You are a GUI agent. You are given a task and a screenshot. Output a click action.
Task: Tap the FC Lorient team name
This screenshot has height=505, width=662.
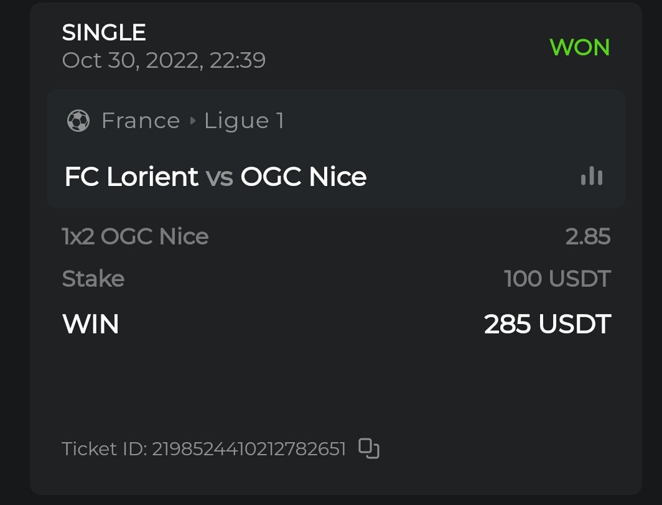pyautogui.click(x=131, y=177)
